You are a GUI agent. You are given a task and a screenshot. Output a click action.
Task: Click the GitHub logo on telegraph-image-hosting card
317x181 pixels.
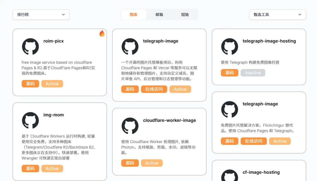point(230,46)
